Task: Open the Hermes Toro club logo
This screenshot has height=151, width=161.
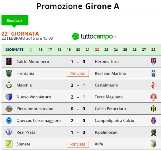Action: click(x=154, y=61)
